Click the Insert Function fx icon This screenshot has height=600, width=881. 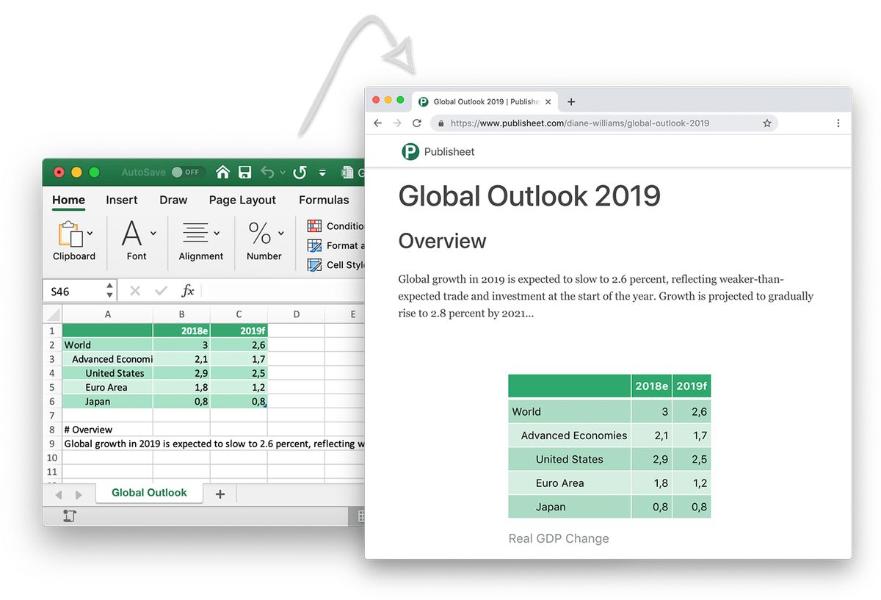pyautogui.click(x=187, y=290)
